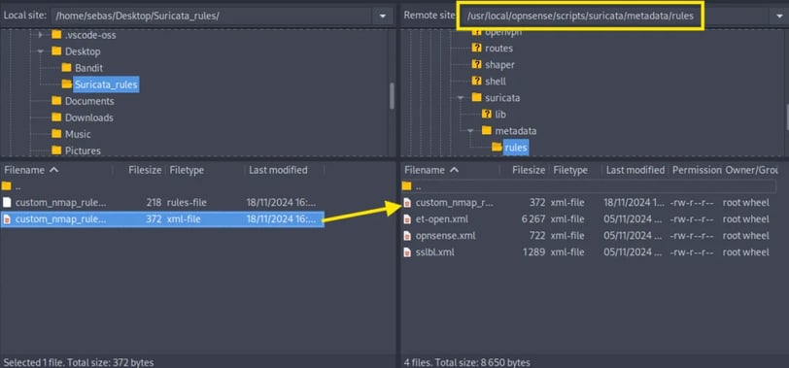Select the Music folder icon
789x368 pixels.
pyautogui.click(x=56, y=134)
